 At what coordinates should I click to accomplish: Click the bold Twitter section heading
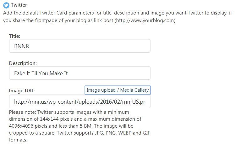click(19, 5)
